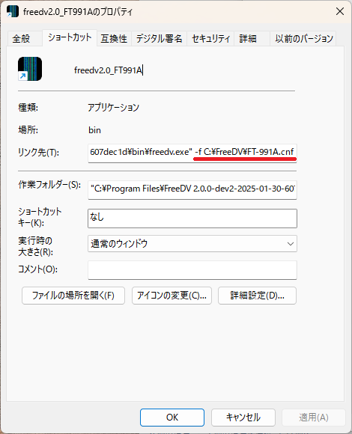Click the 場所: label
This screenshot has width=352, height=434.
28,129
